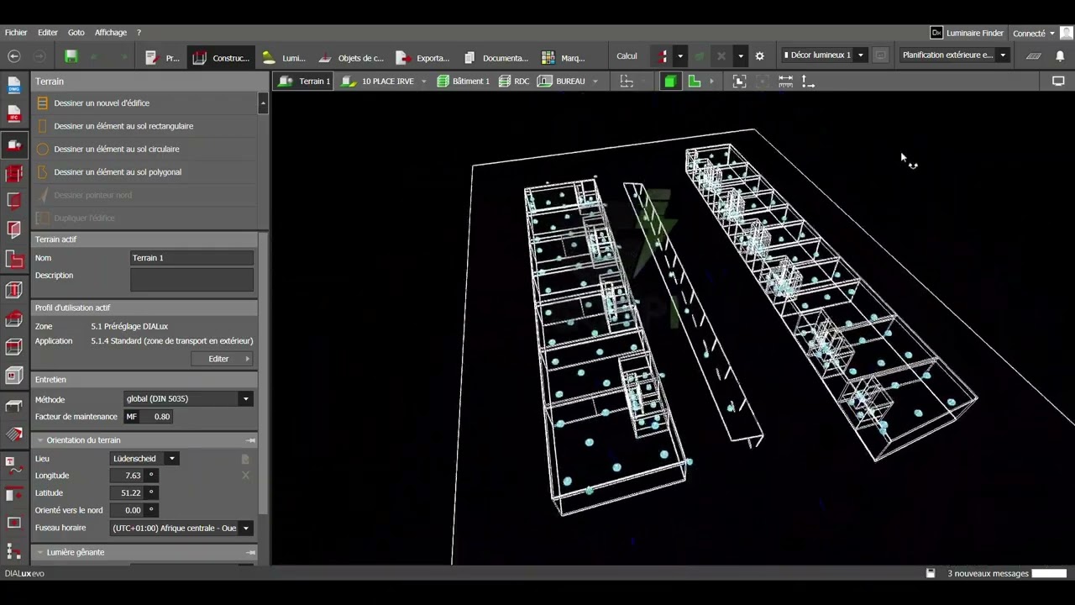The height and width of the screenshot is (605, 1075).
Task: Click the Longitude value field
Action: click(128, 476)
